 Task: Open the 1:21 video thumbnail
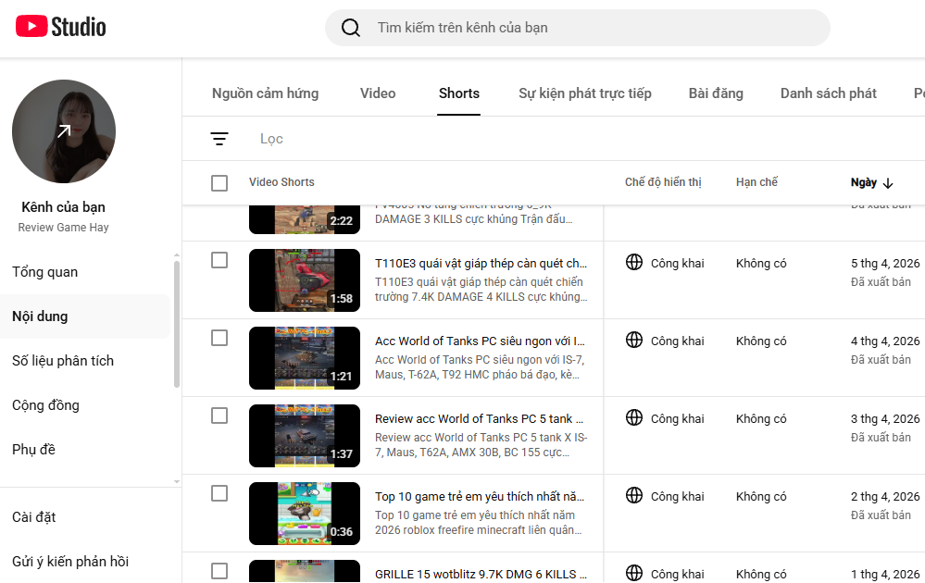[x=305, y=358]
